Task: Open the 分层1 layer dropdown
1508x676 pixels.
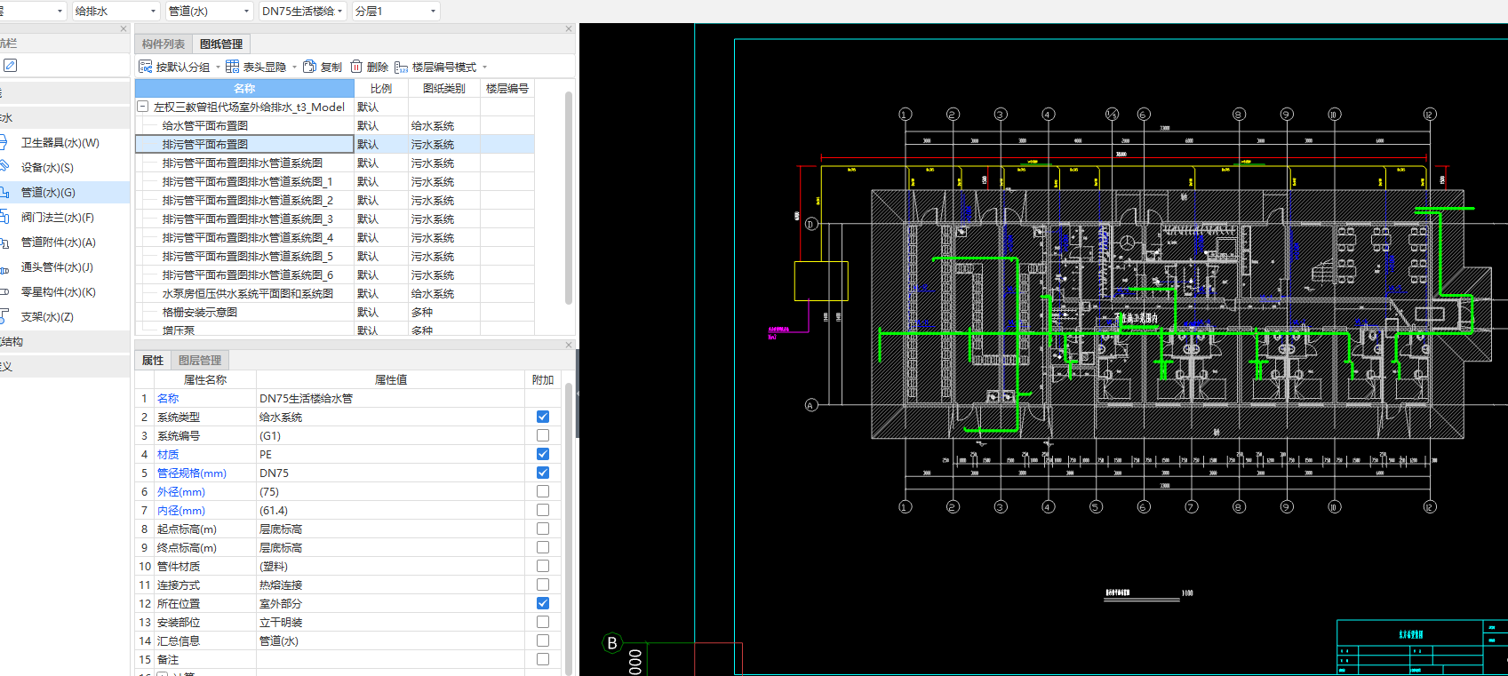Action: click(x=395, y=11)
